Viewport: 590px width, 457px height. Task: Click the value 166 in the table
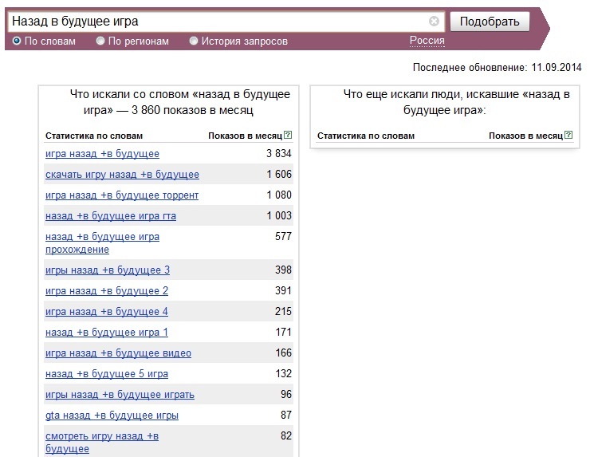(x=283, y=353)
